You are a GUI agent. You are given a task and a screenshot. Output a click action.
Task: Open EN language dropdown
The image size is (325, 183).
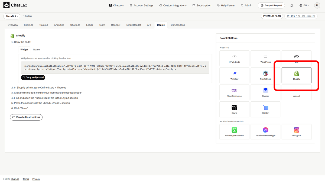304,5
